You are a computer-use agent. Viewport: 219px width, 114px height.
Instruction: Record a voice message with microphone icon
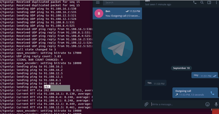point(216,104)
